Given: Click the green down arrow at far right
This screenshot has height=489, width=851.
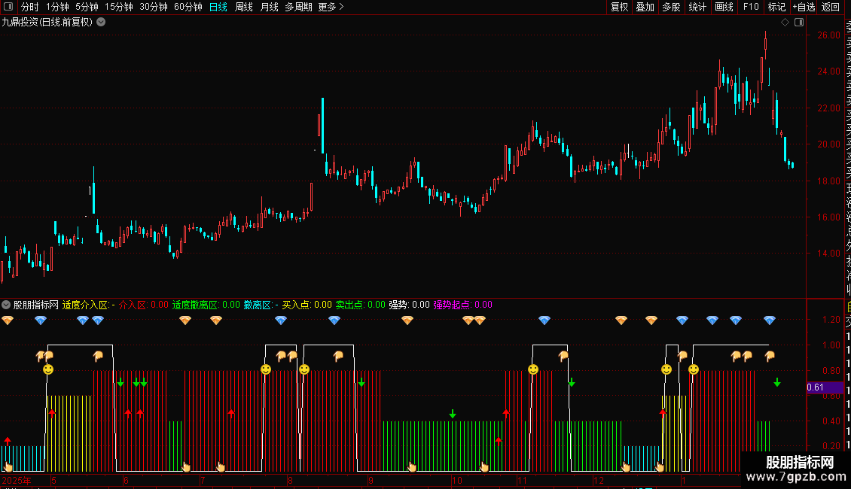Looking at the screenshot, I should pos(777,383).
